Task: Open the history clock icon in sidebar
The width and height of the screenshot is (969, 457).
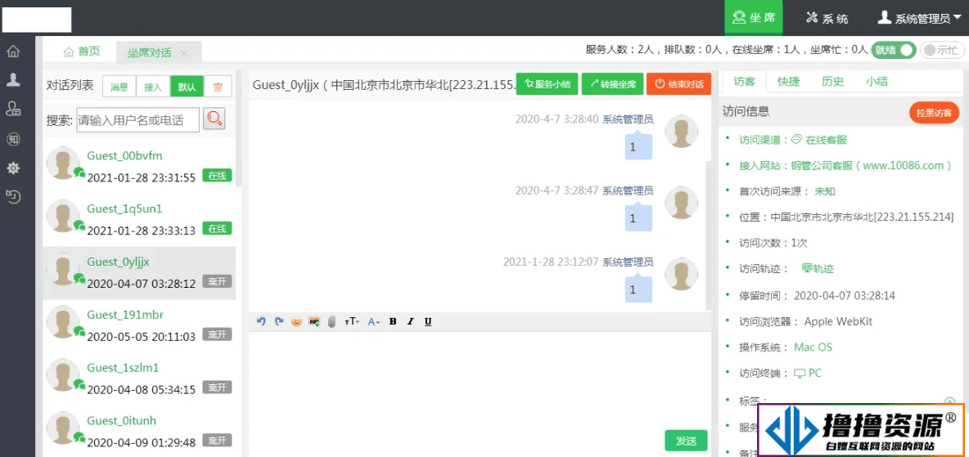Action: point(13,198)
